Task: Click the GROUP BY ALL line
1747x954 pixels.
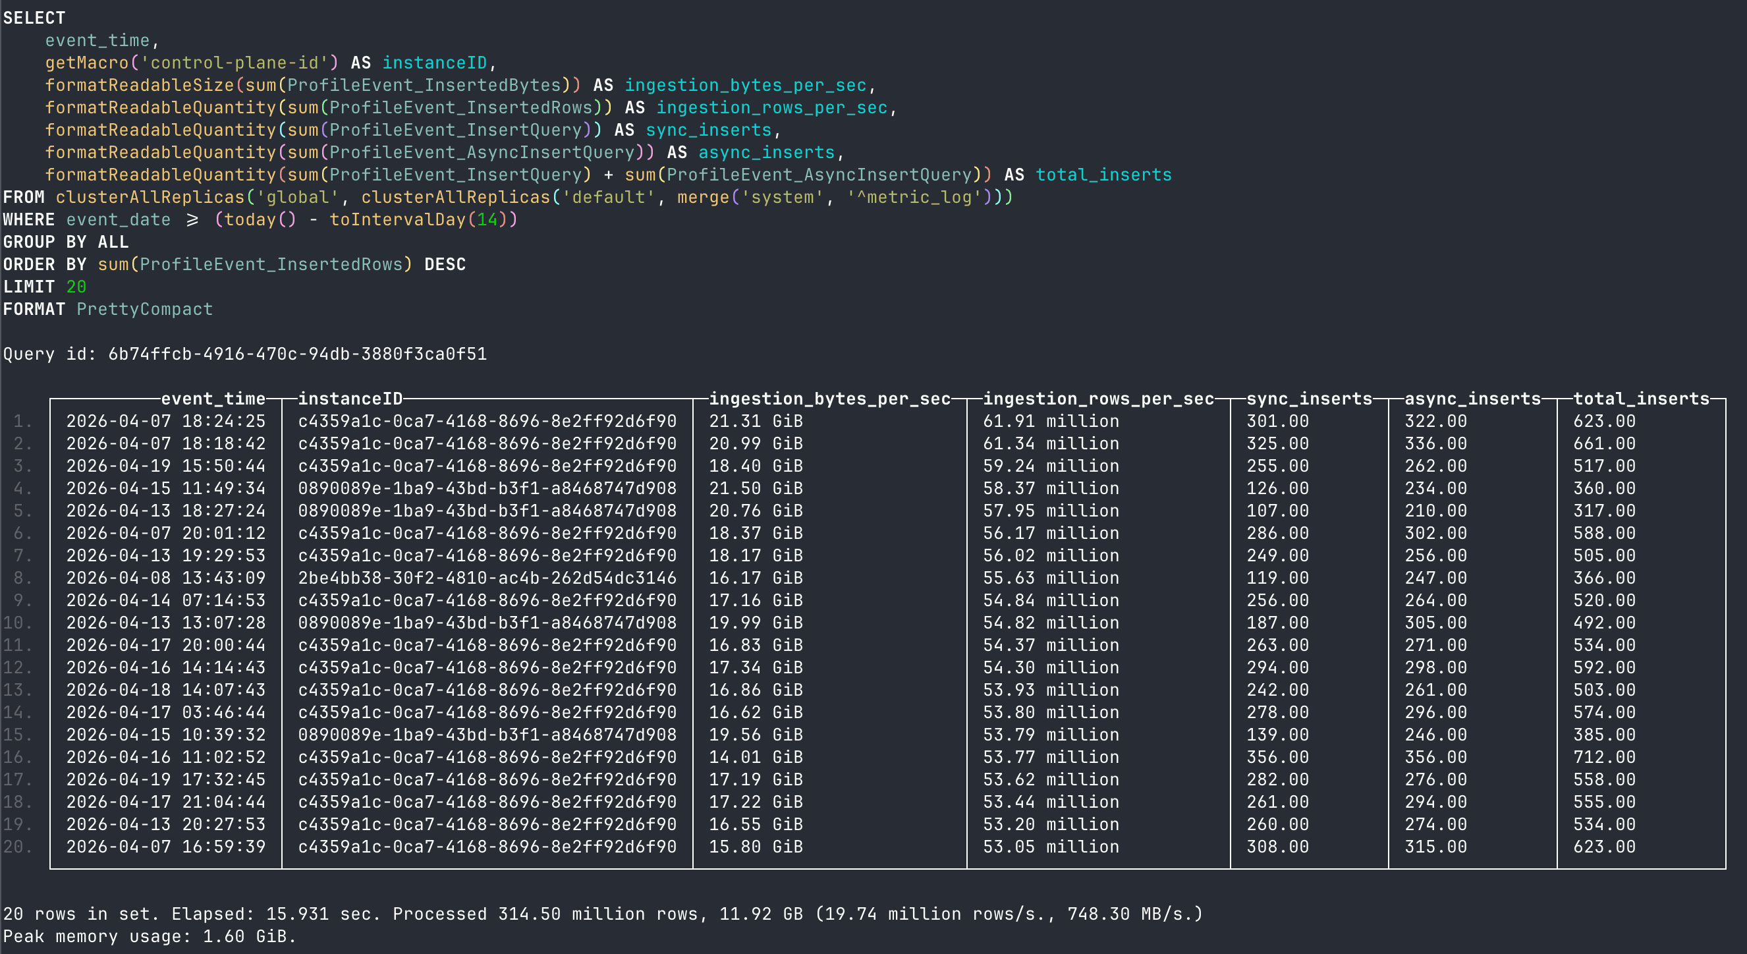Action: coord(66,241)
